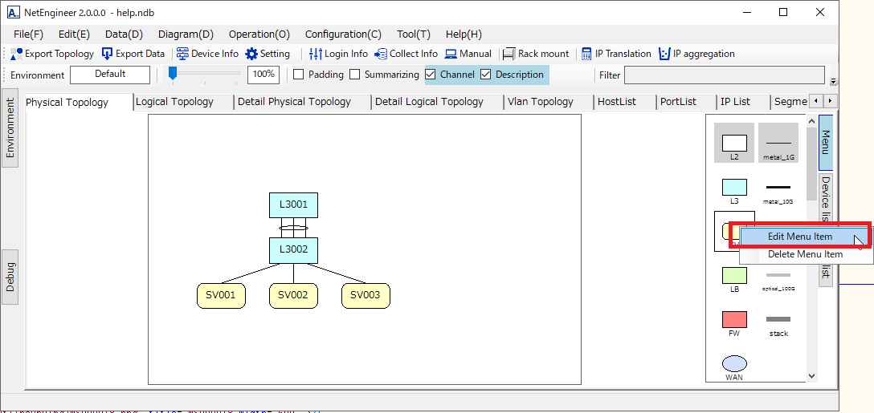This screenshot has width=874, height=413.
Task: Open the Diagram(D) menu
Action: pos(186,34)
